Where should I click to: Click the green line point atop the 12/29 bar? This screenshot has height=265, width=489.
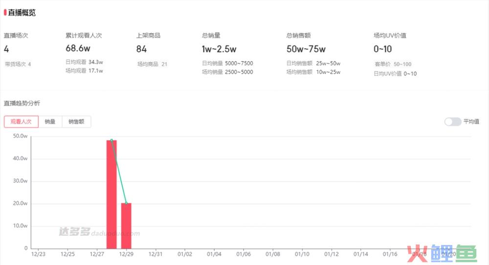click(x=126, y=203)
